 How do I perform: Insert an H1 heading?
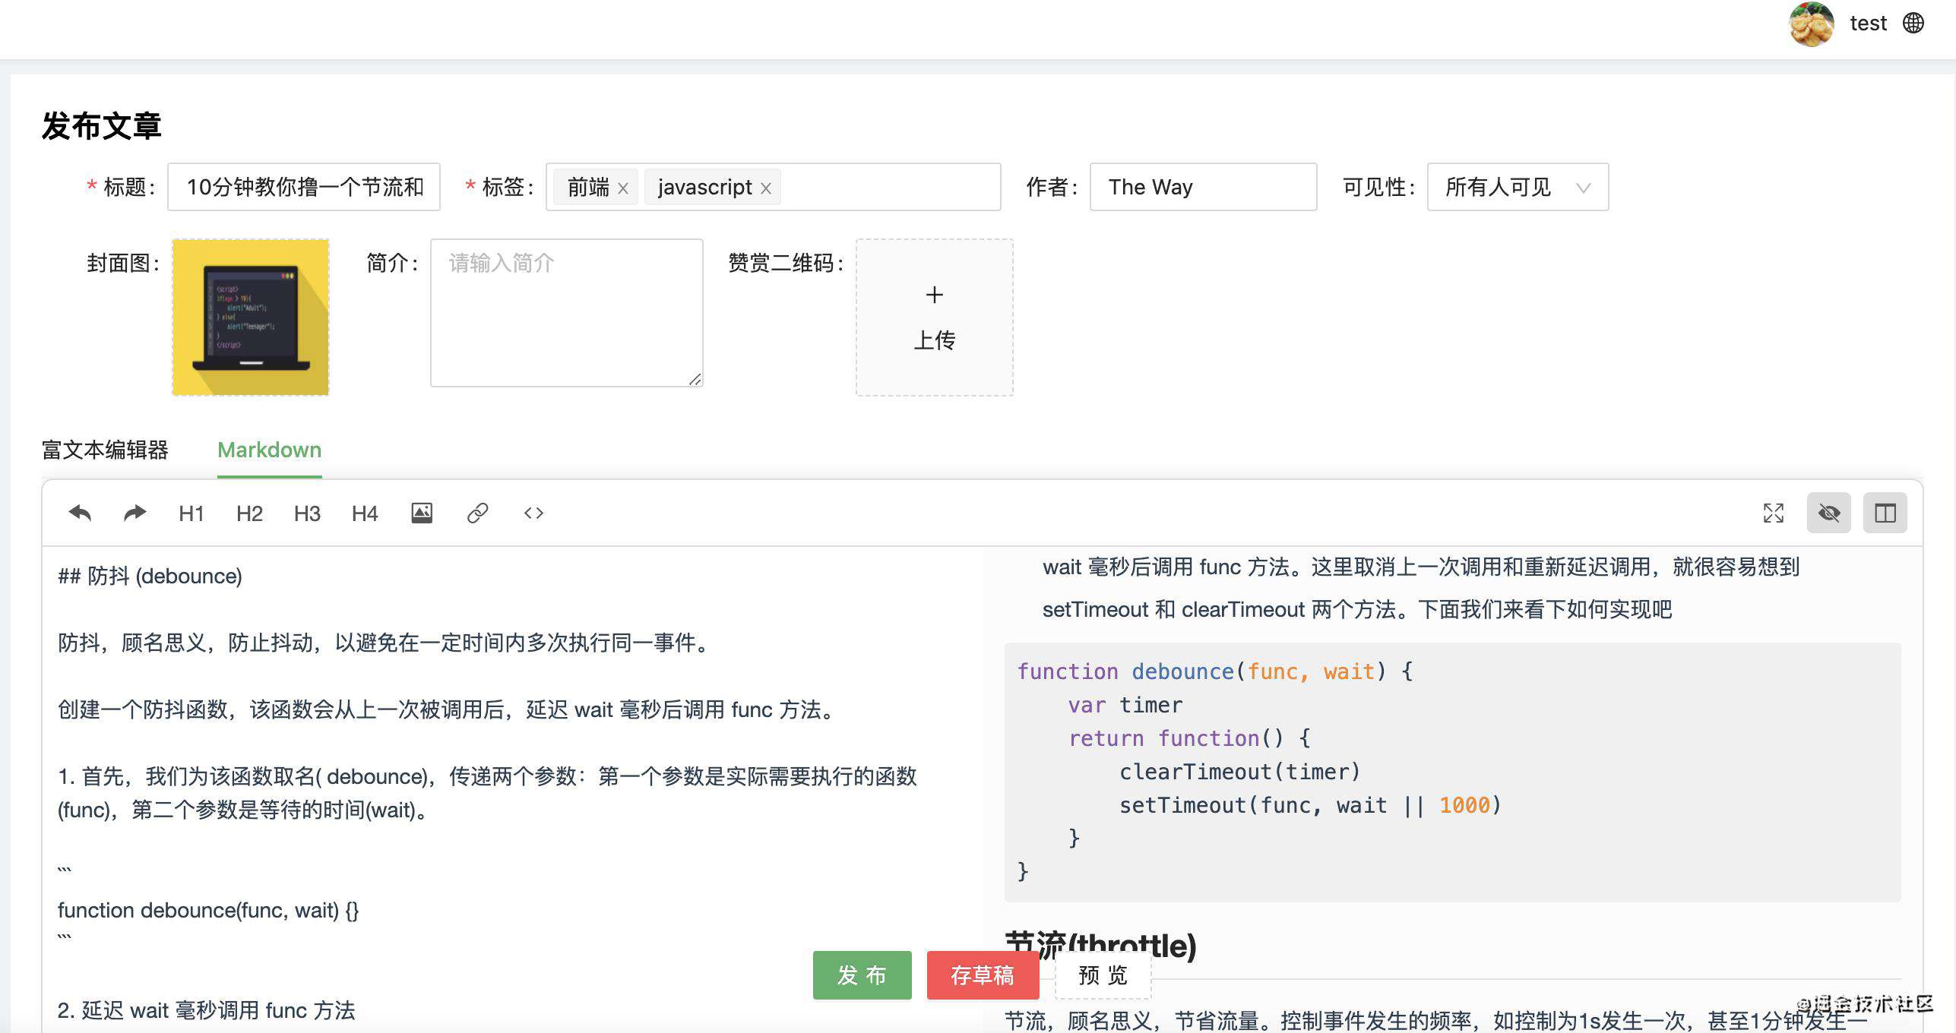coord(191,514)
